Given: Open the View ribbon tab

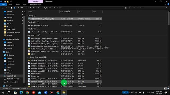Looking at the screenshot, I should click(25, 4).
